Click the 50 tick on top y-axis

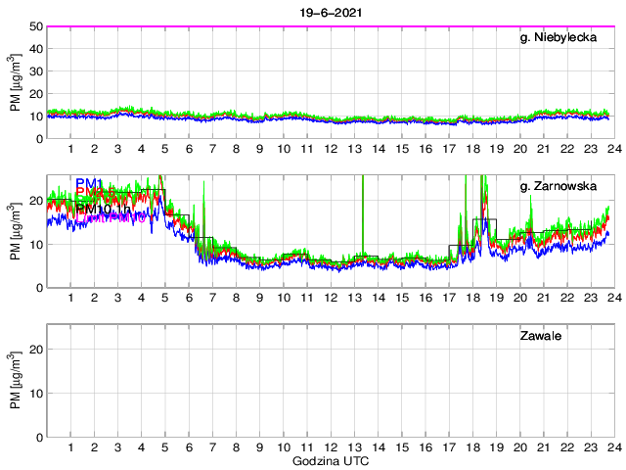pyautogui.click(x=35, y=26)
